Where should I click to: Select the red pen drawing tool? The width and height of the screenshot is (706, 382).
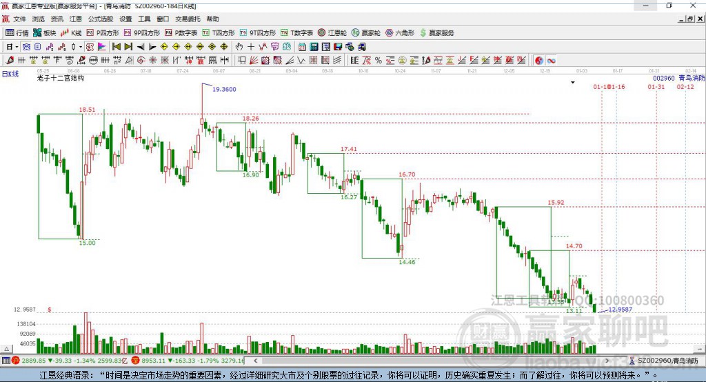pyautogui.click(x=10, y=61)
